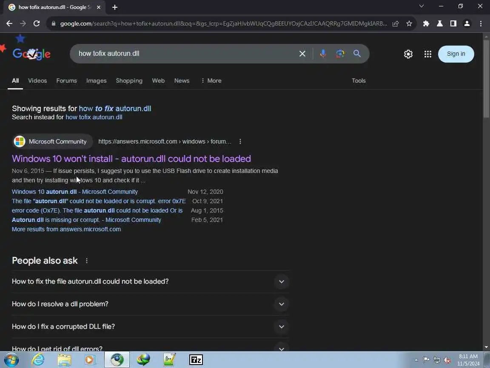Switch to the Web tab
490x368 pixels.
[x=158, y=81]
